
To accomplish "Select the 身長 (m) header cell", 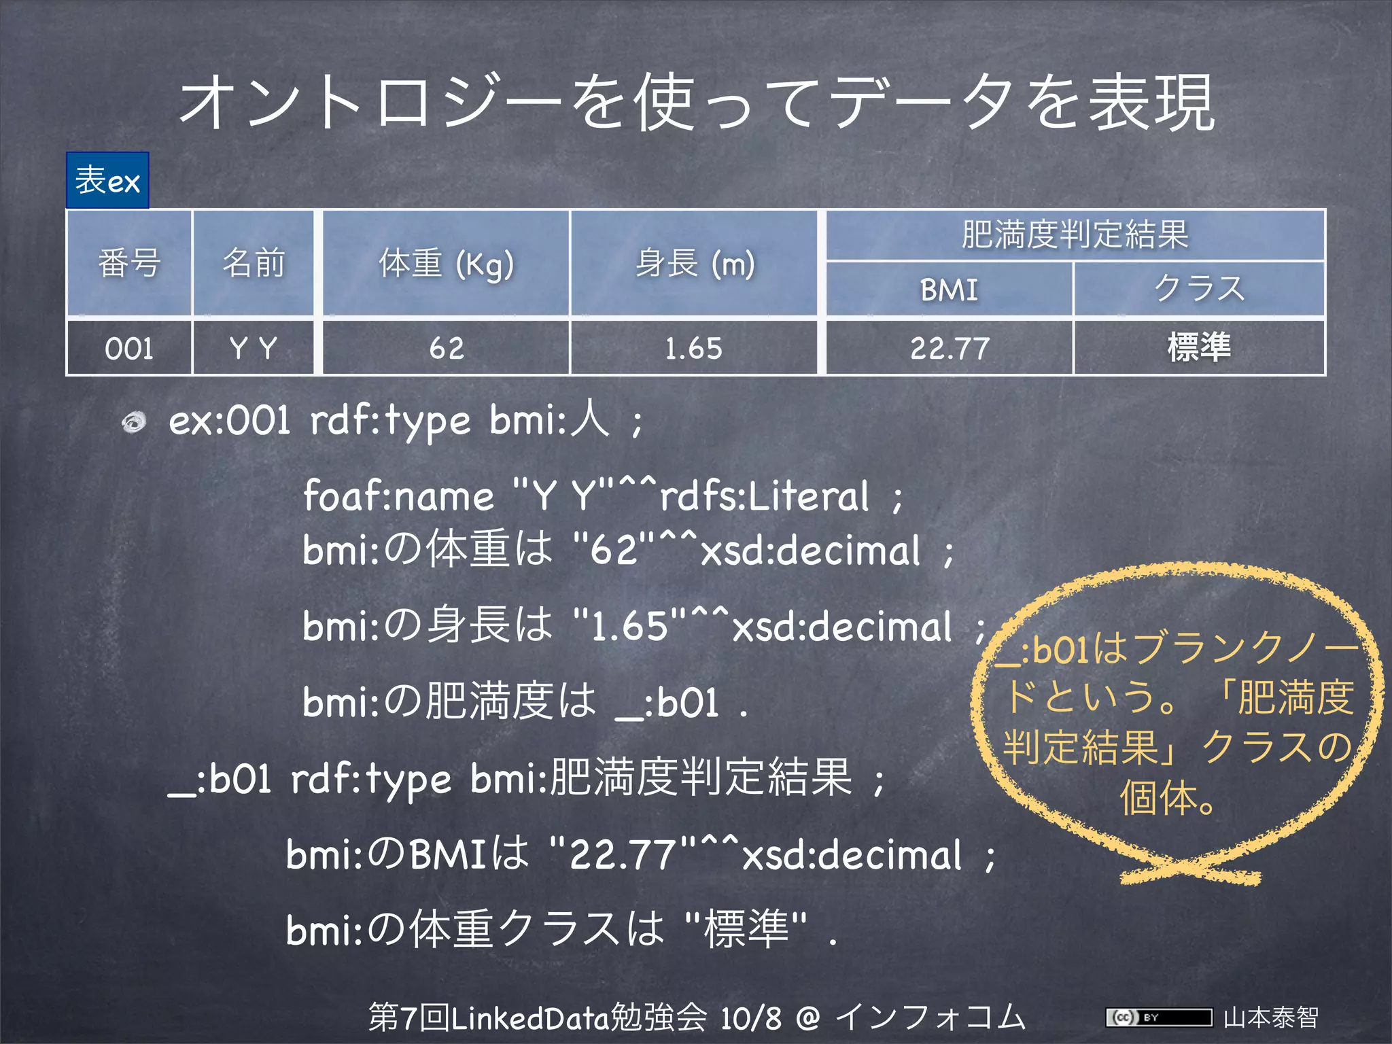I will [x=694, y=263].
